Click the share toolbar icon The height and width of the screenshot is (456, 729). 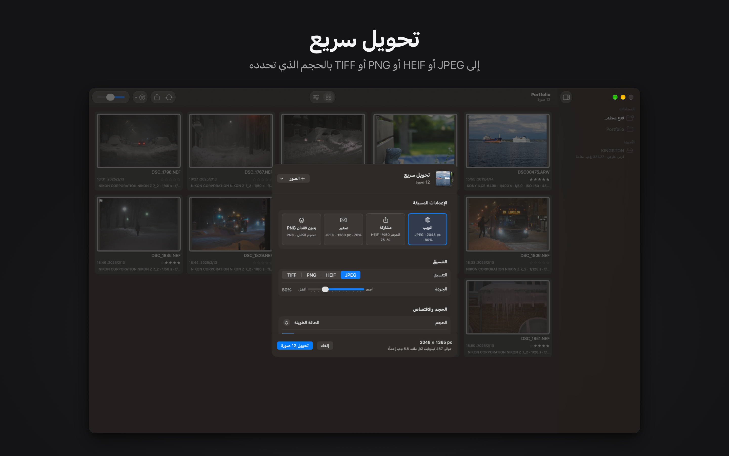click(157, 97)
